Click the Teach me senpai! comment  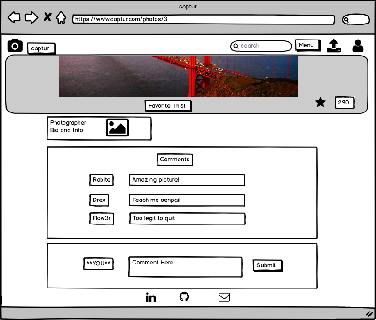pyautogui.click(x=187, y=200)
